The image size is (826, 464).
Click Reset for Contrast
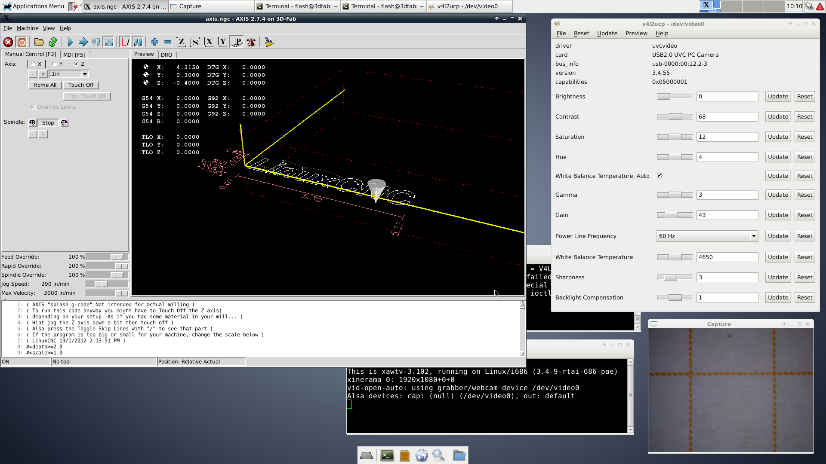point(804,117)
